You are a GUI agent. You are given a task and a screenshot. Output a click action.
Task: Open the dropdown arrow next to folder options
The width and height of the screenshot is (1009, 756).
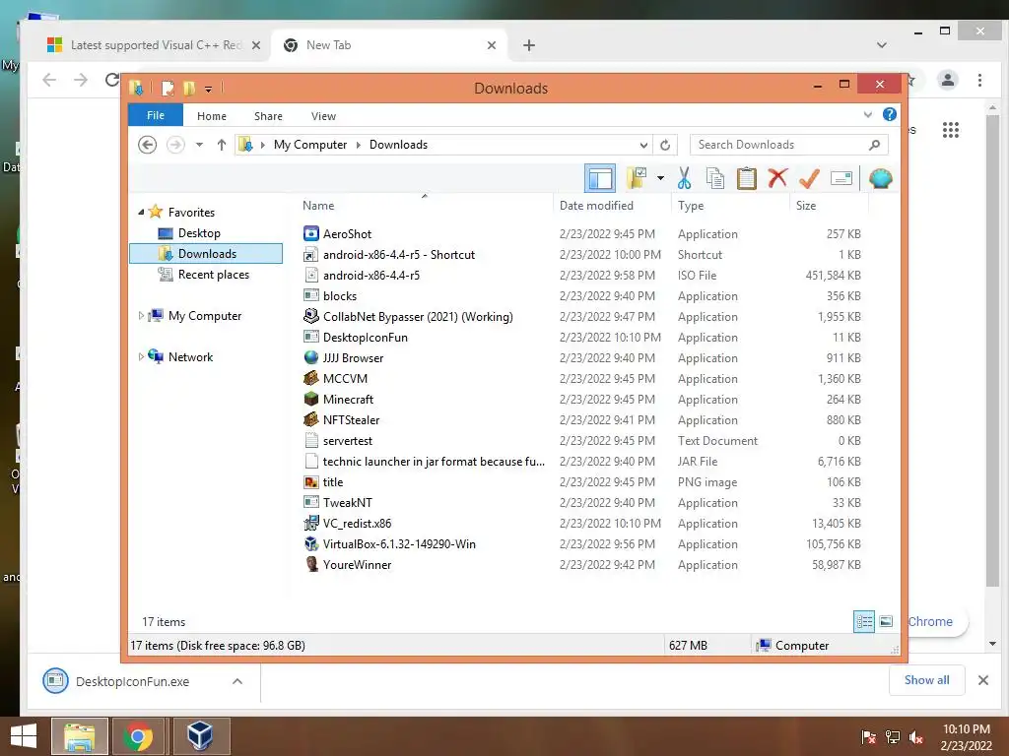pyautogui.click(x=660, y=178)
